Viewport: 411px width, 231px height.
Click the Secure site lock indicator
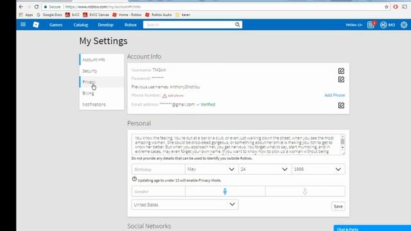[x=52, y=7]
